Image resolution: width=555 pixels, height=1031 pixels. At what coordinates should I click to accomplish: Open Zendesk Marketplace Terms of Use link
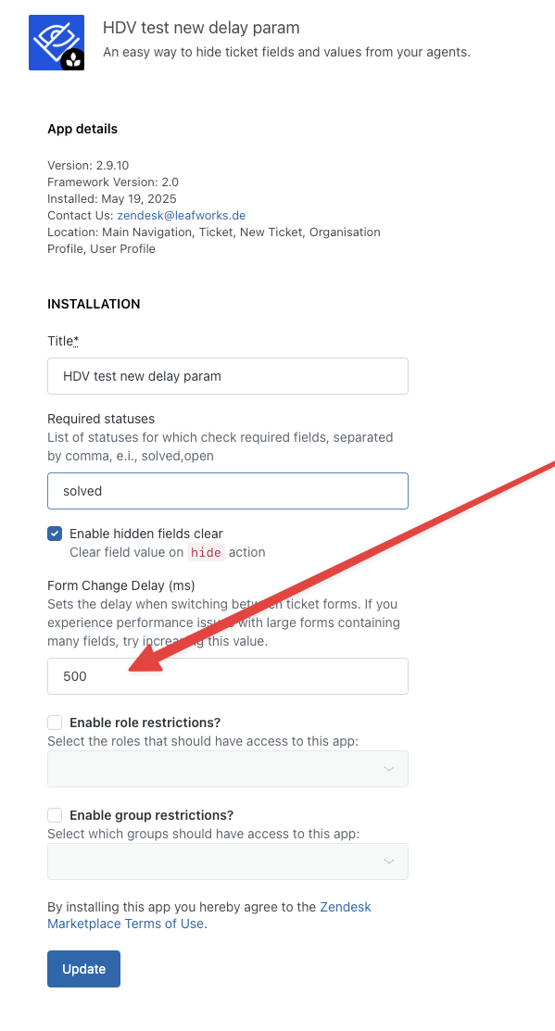point(209,915)
